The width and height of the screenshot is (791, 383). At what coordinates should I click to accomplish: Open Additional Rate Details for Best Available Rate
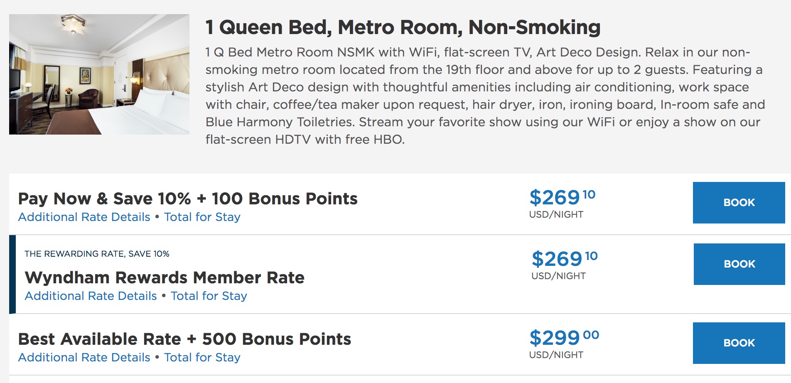84,358
